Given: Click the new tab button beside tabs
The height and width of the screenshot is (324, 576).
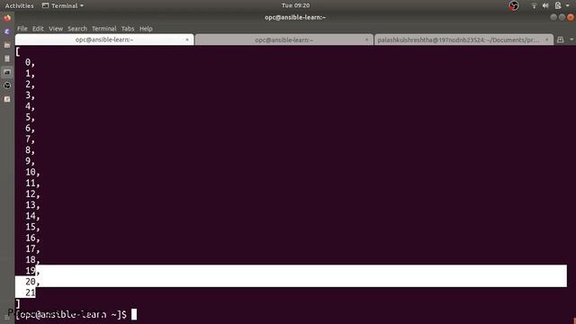Looking at the screenshot, I should [x=560, y=40].
